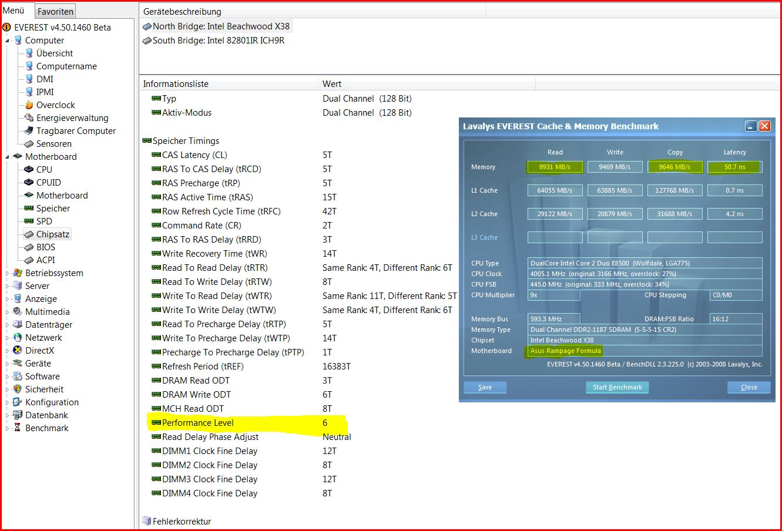Click the Memory Bus 593.3 MHz field
The height and width of the screenshot is (531, 782).
555,319
